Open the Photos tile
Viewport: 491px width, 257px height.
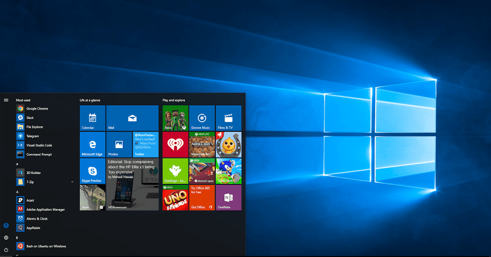(119, 144)
